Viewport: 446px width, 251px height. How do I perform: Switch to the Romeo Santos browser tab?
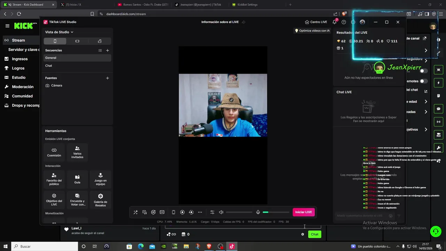point(143,5)
